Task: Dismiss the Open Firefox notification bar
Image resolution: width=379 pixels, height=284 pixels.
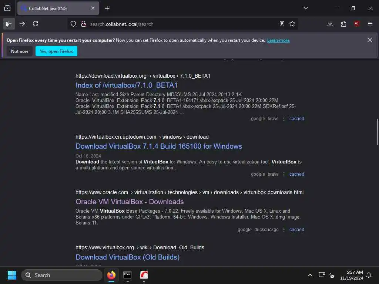Action: point(370,40)
